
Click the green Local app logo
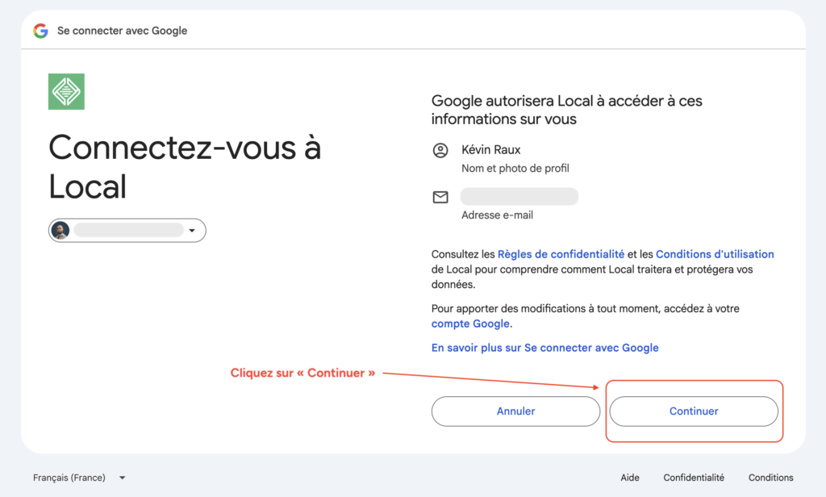coord(66,92)
